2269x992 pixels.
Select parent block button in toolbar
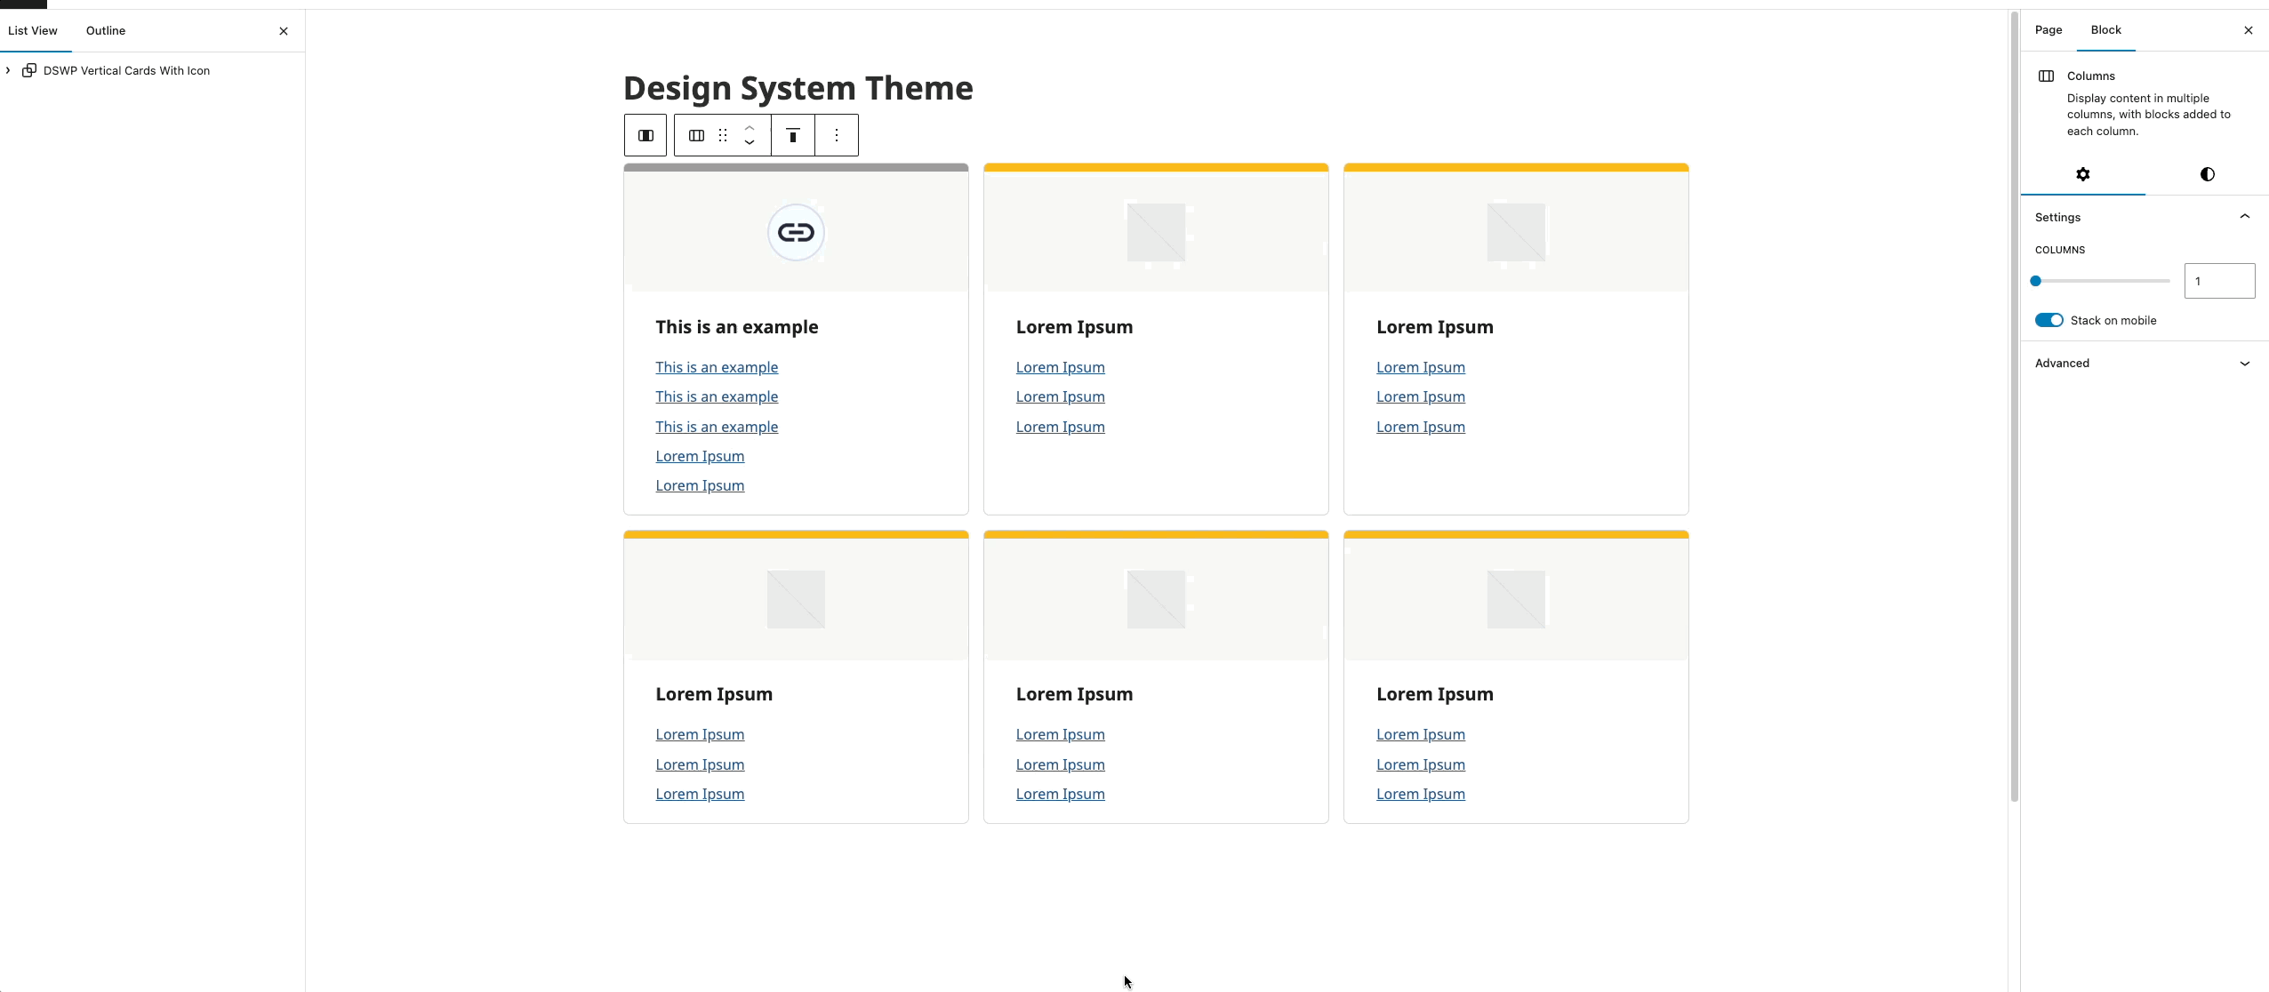click(645, 135)
